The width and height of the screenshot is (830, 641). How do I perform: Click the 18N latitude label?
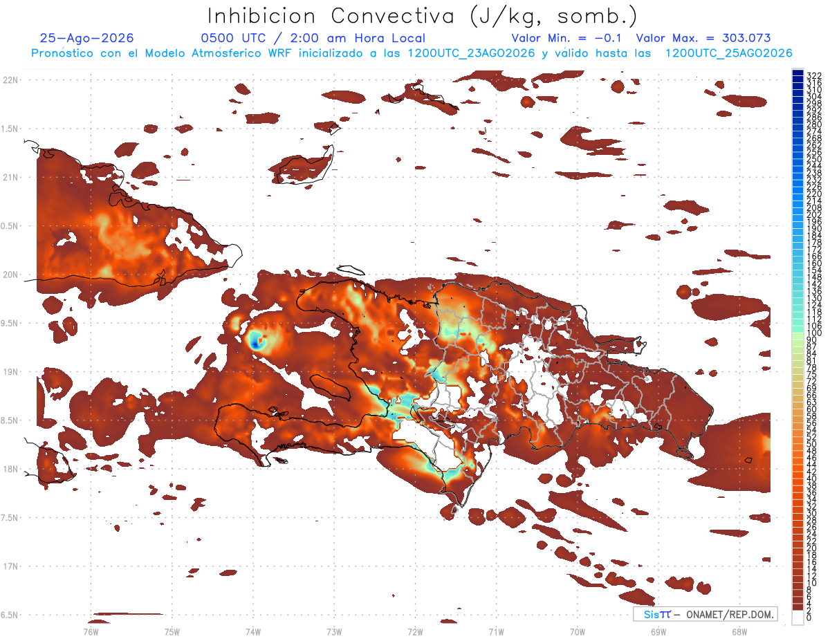pos(10,469)
